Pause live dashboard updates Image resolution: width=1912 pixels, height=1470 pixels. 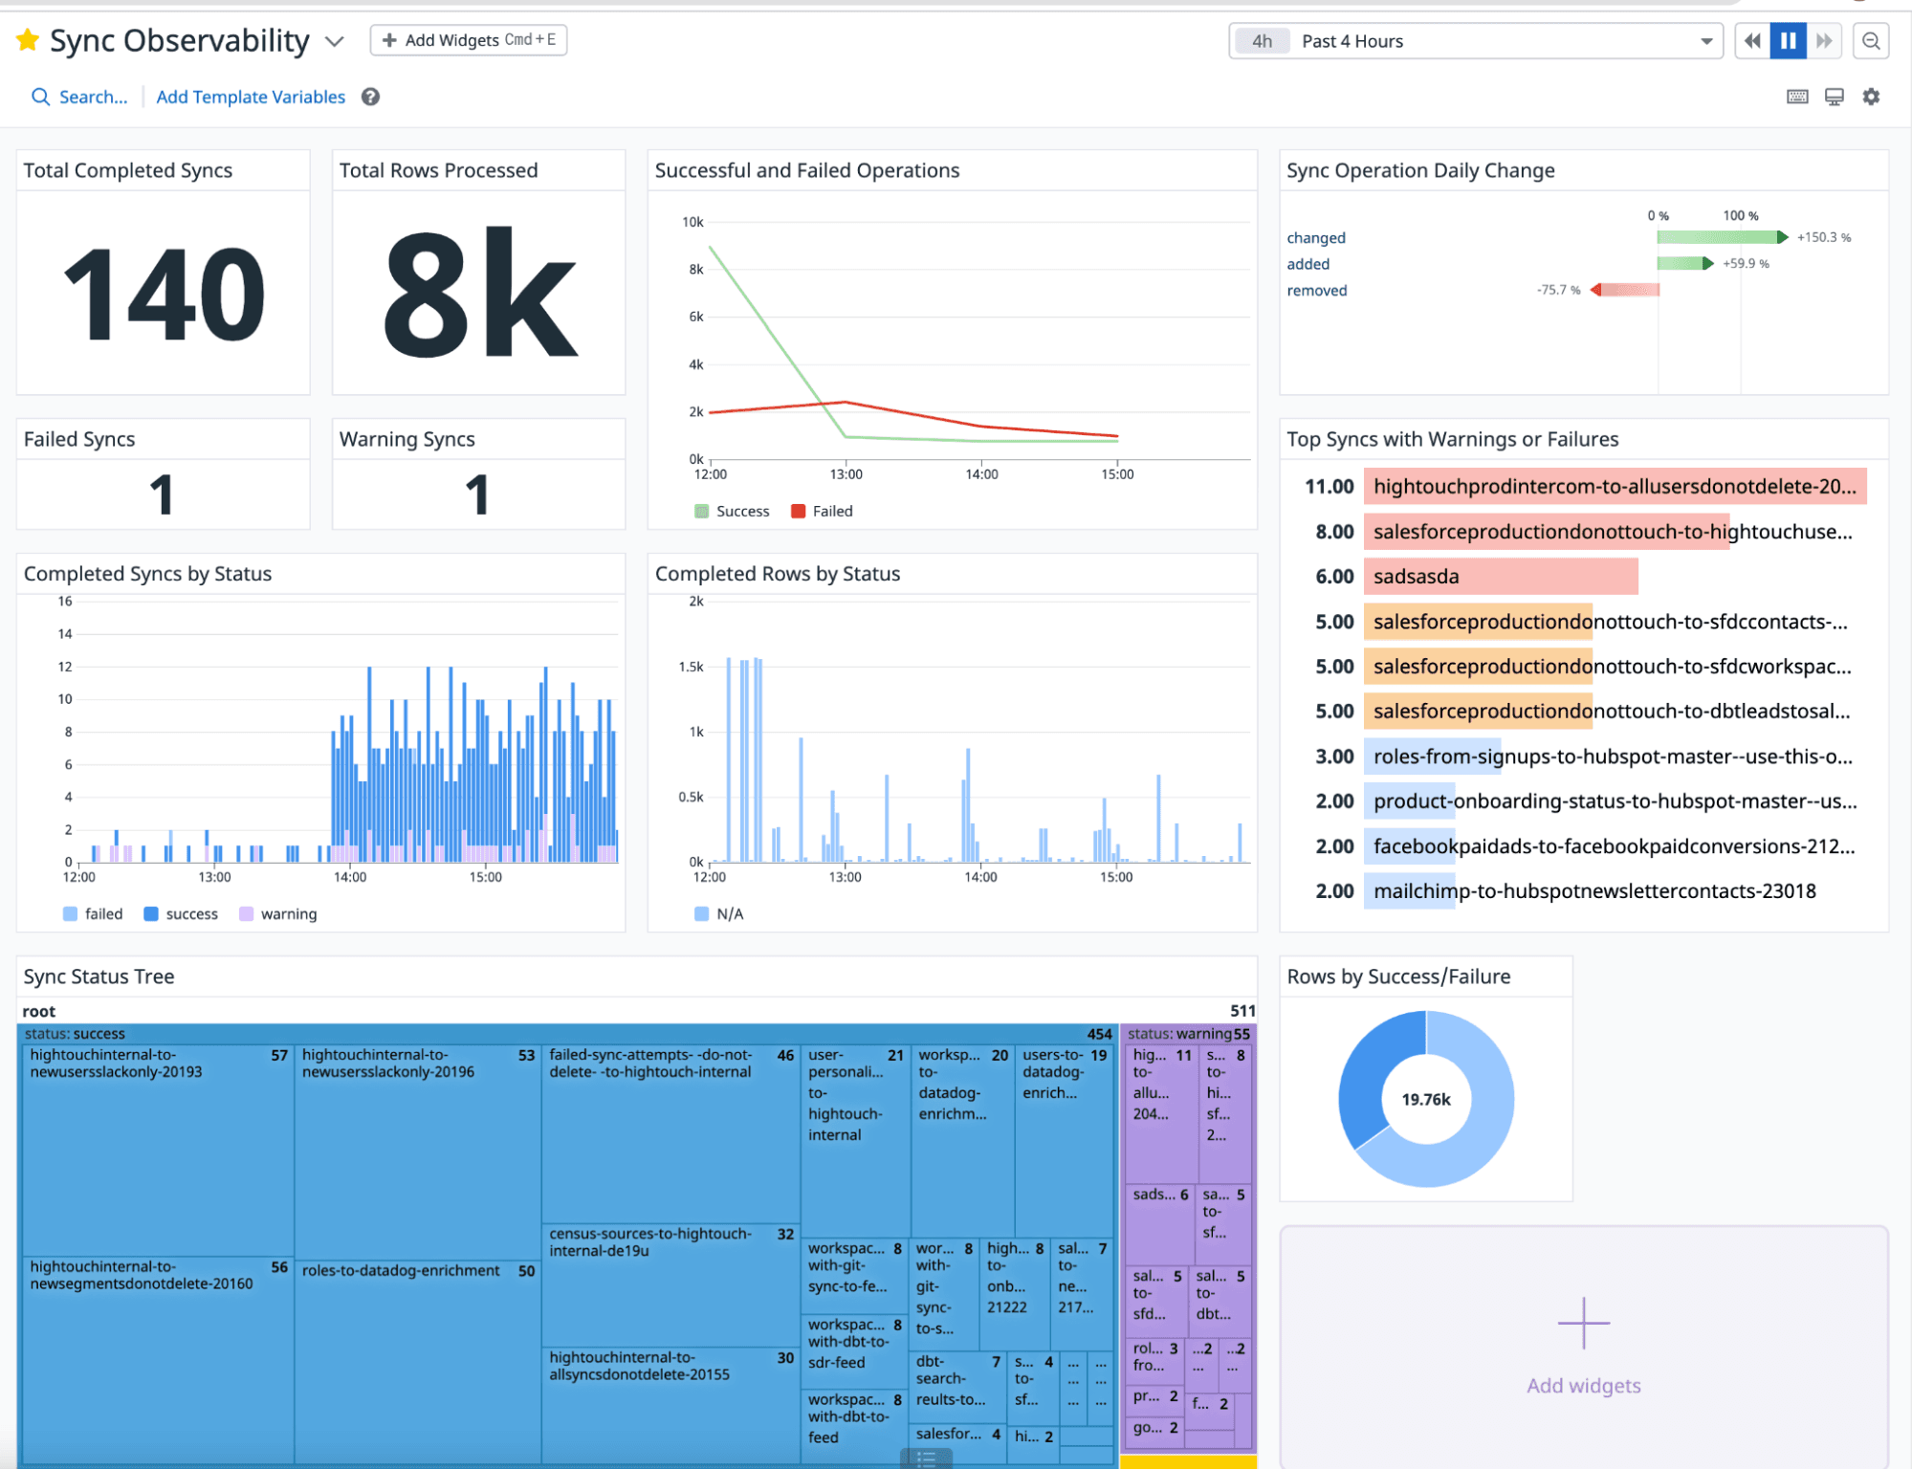pos(1788,41)
